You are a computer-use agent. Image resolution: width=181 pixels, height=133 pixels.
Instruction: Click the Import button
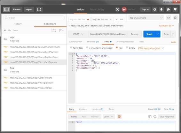[x=29, y=9]
